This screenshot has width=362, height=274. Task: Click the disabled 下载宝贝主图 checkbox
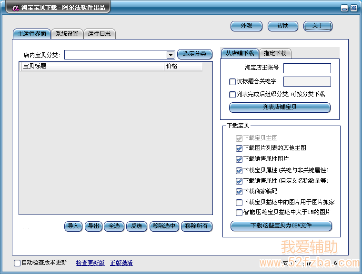239,138
